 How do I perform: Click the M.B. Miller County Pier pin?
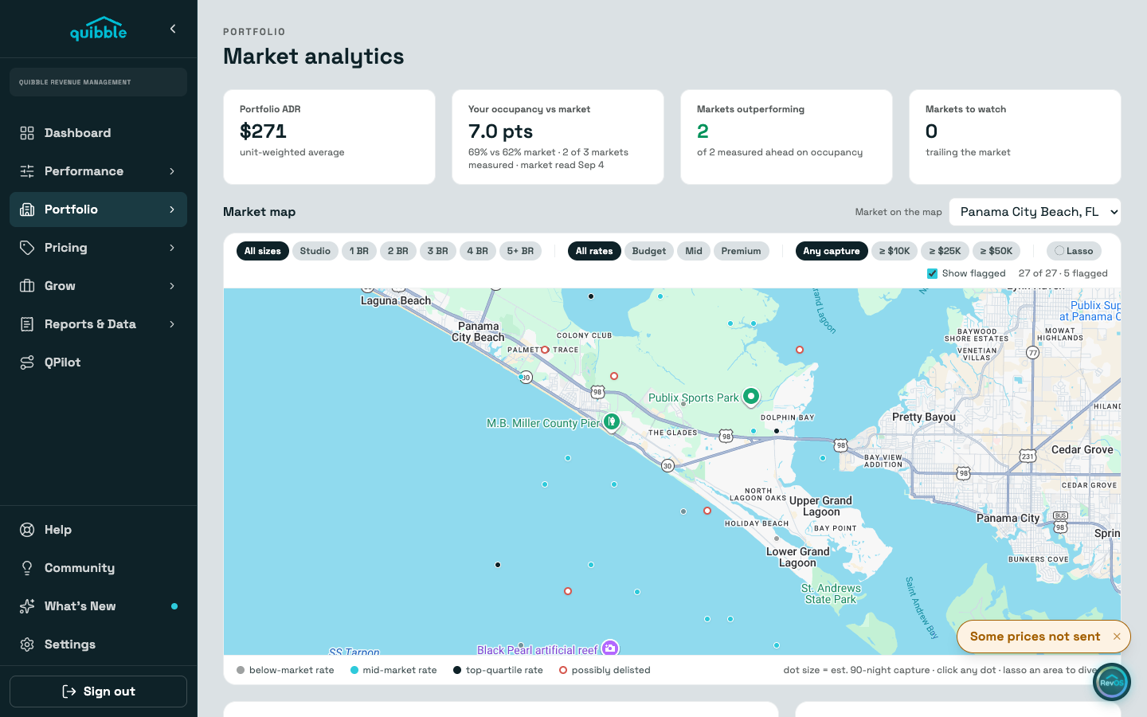[611, 421]
